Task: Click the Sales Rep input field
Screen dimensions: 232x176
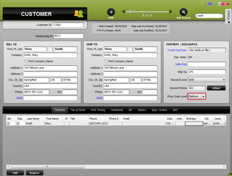Action: [207, 64]
